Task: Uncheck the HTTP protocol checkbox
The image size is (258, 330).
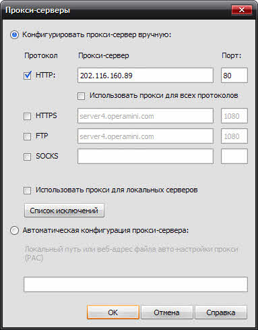Action: tap(28, 76)
